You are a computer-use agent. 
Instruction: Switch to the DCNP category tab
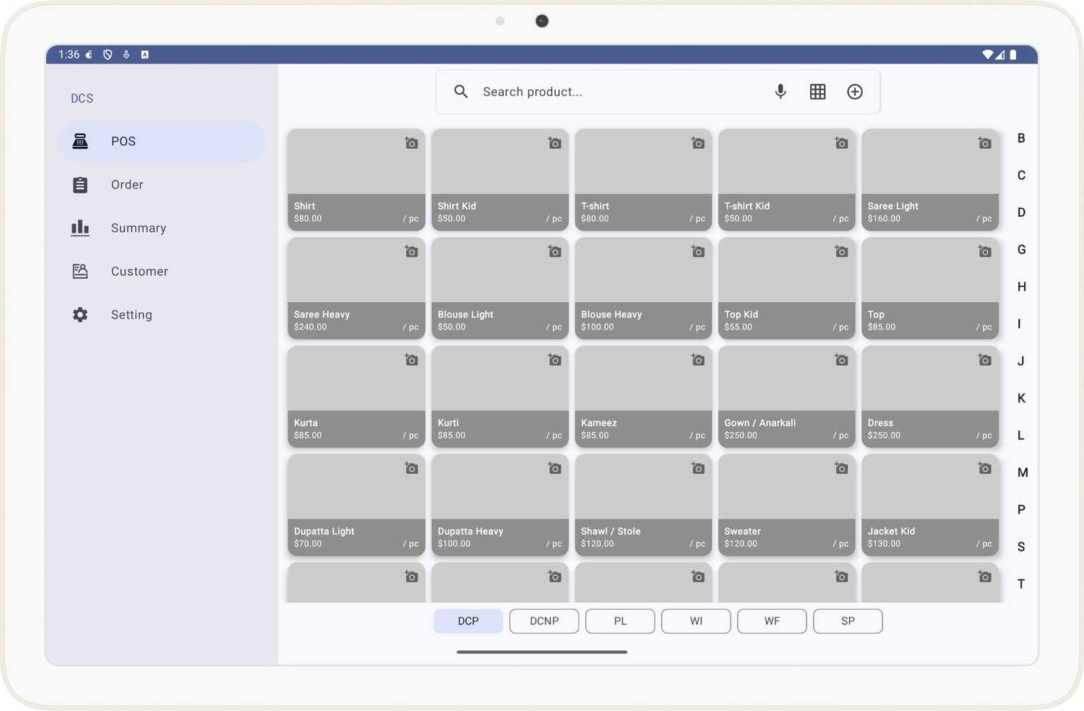click(x=543, y=621)
